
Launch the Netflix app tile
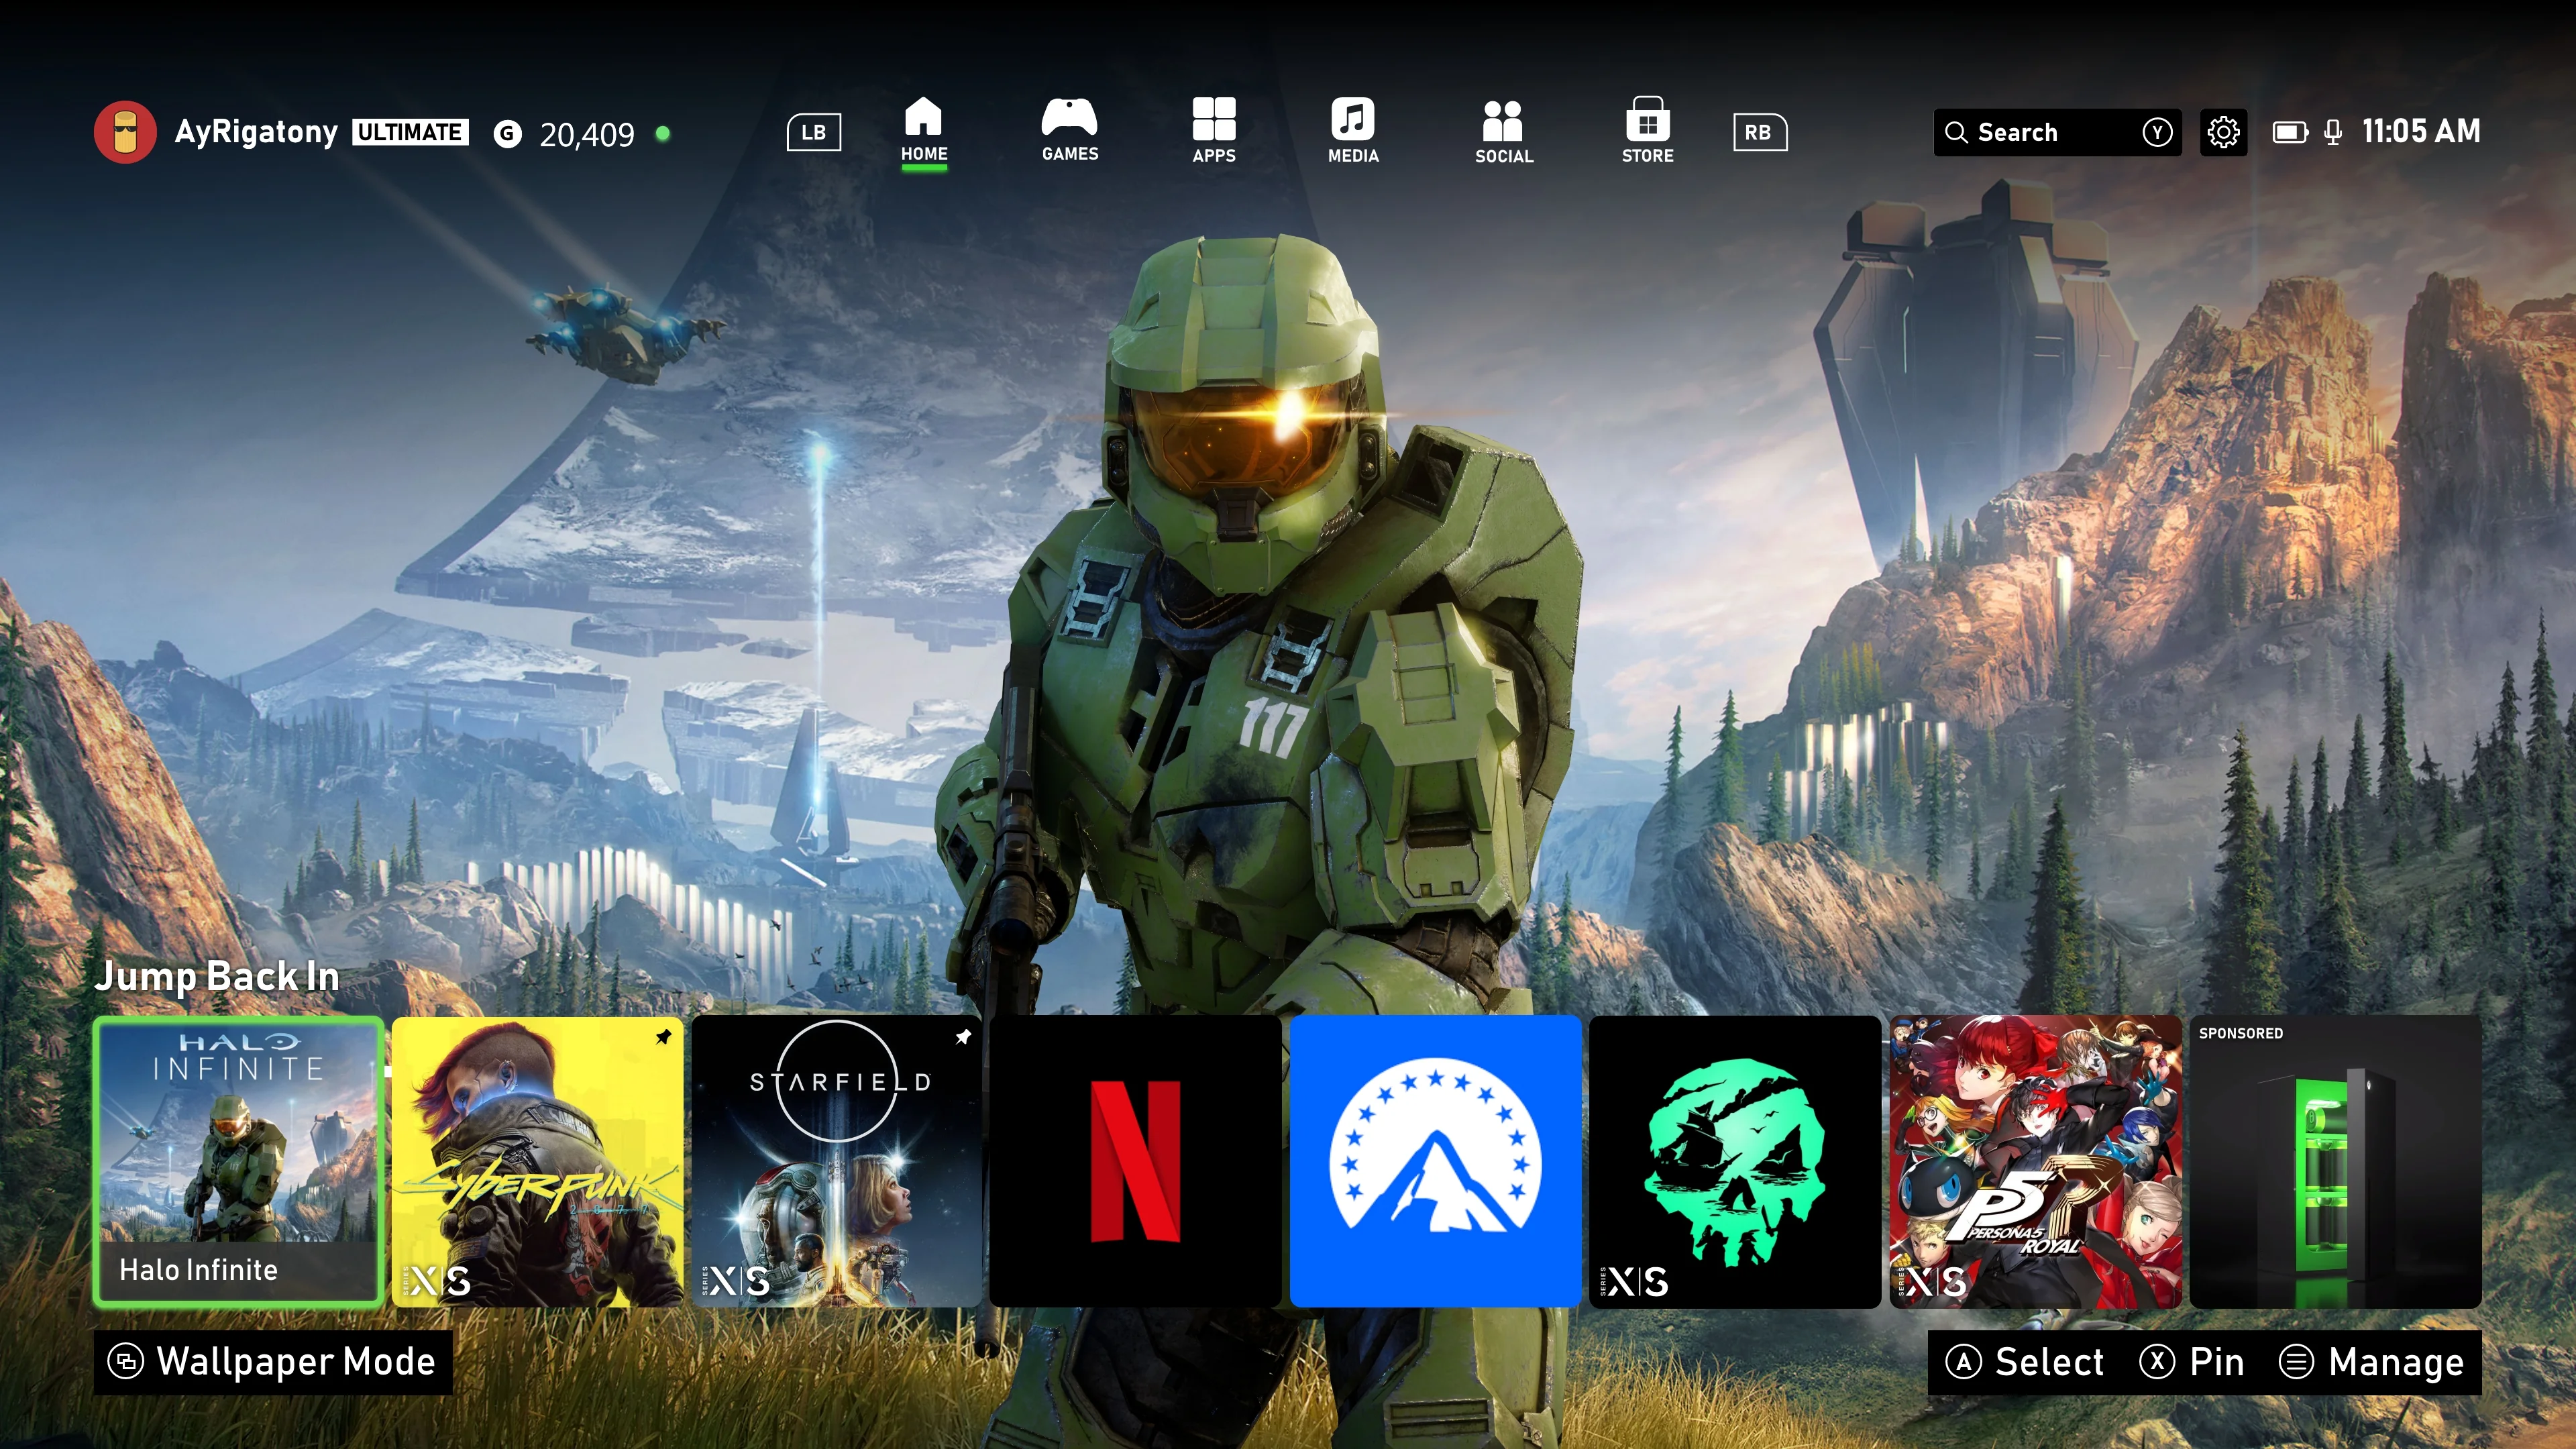tap(1136, 1161)
